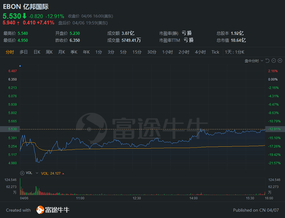Click the -12.91% label on right axis
Image resolution: width=285 pixels, height=218 pixels.
click(274, 129)
